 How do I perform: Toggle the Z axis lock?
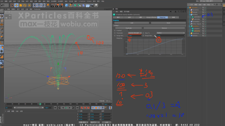43,5
